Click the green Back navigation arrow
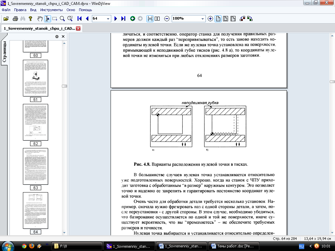The image size is (335, 251). (x=133, y=19)
